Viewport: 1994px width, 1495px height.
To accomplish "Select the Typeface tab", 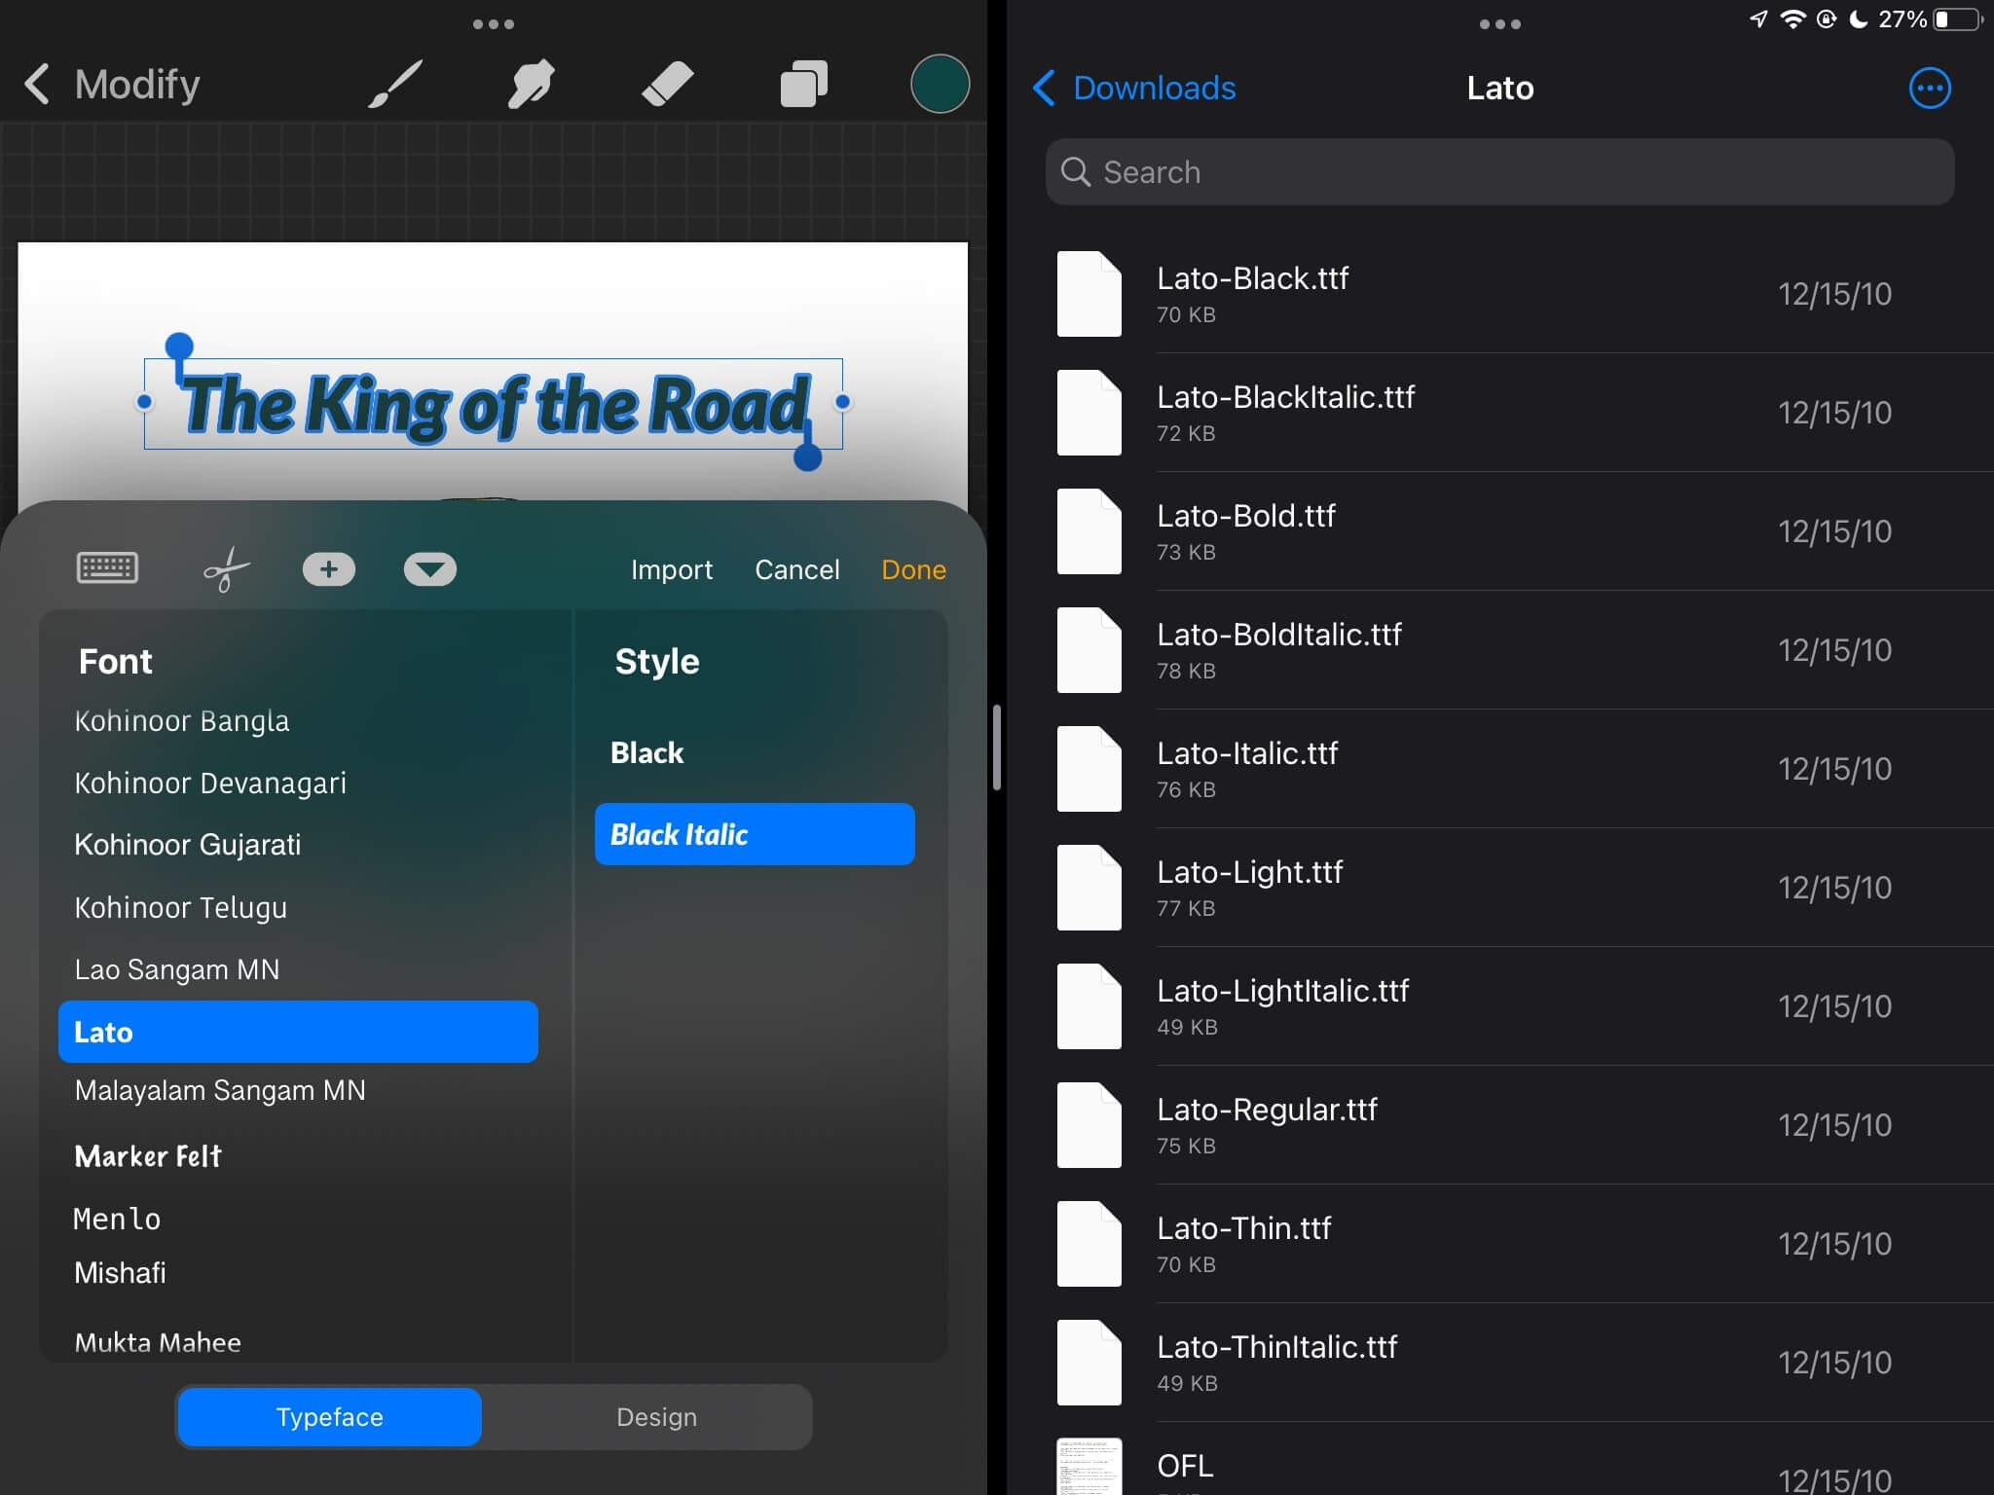I will pos(330,1417).
